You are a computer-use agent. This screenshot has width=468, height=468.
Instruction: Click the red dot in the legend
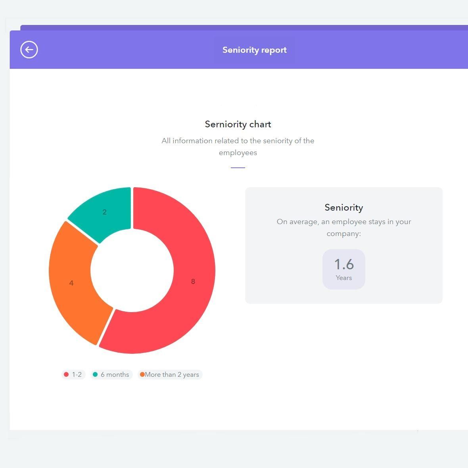pos(66,374)
